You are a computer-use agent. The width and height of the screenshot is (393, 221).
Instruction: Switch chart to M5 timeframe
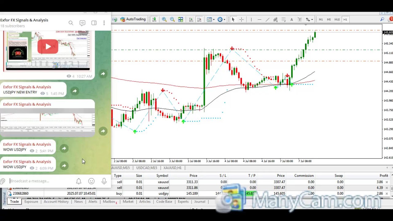click(x=329, y=19)
